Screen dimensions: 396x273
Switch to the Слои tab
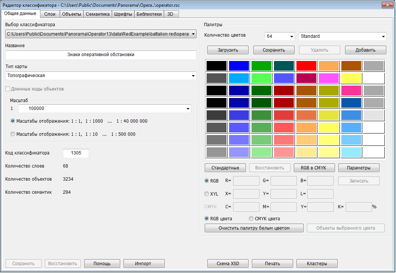(x=49, y=14)
